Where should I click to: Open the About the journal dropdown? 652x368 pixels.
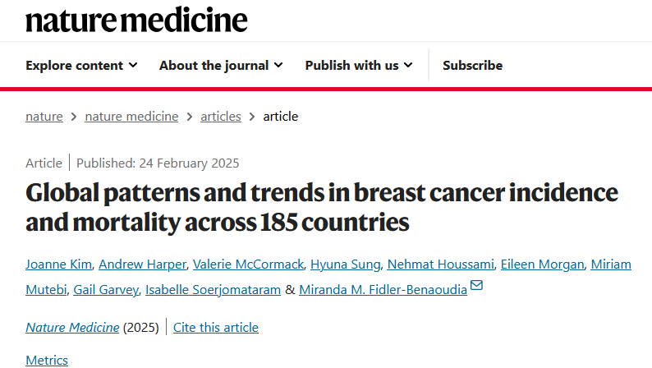221,65
